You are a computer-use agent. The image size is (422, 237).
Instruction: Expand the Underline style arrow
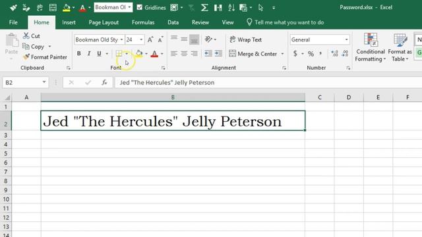point(107,54)
